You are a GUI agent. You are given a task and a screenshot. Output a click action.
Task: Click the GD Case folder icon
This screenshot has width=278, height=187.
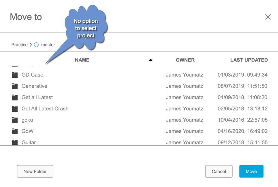coord(14,75)
